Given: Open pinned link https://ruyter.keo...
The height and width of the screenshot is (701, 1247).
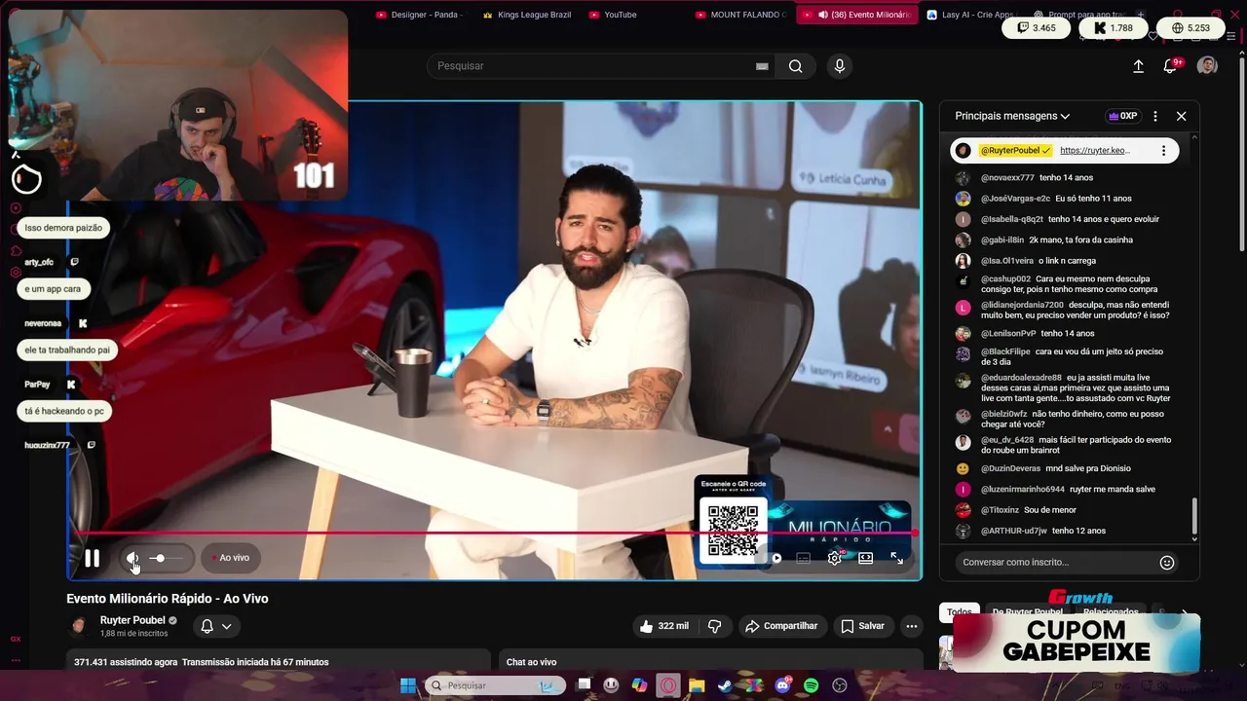Looking at the screenshot, I should 1095,151.
